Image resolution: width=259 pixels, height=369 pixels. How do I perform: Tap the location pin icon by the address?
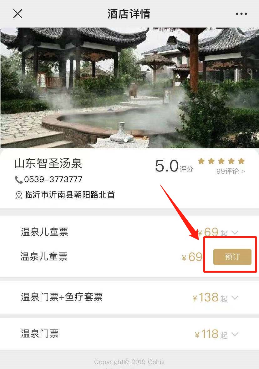pos(18,195)
